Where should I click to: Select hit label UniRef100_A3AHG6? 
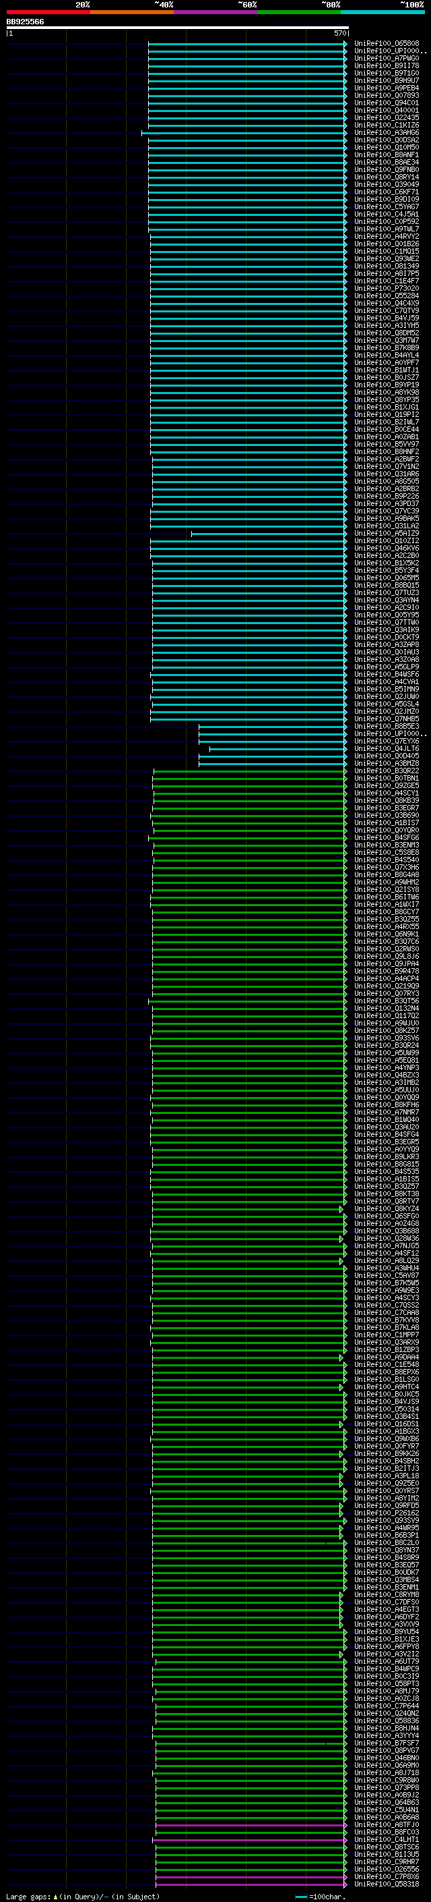[387, 133]
